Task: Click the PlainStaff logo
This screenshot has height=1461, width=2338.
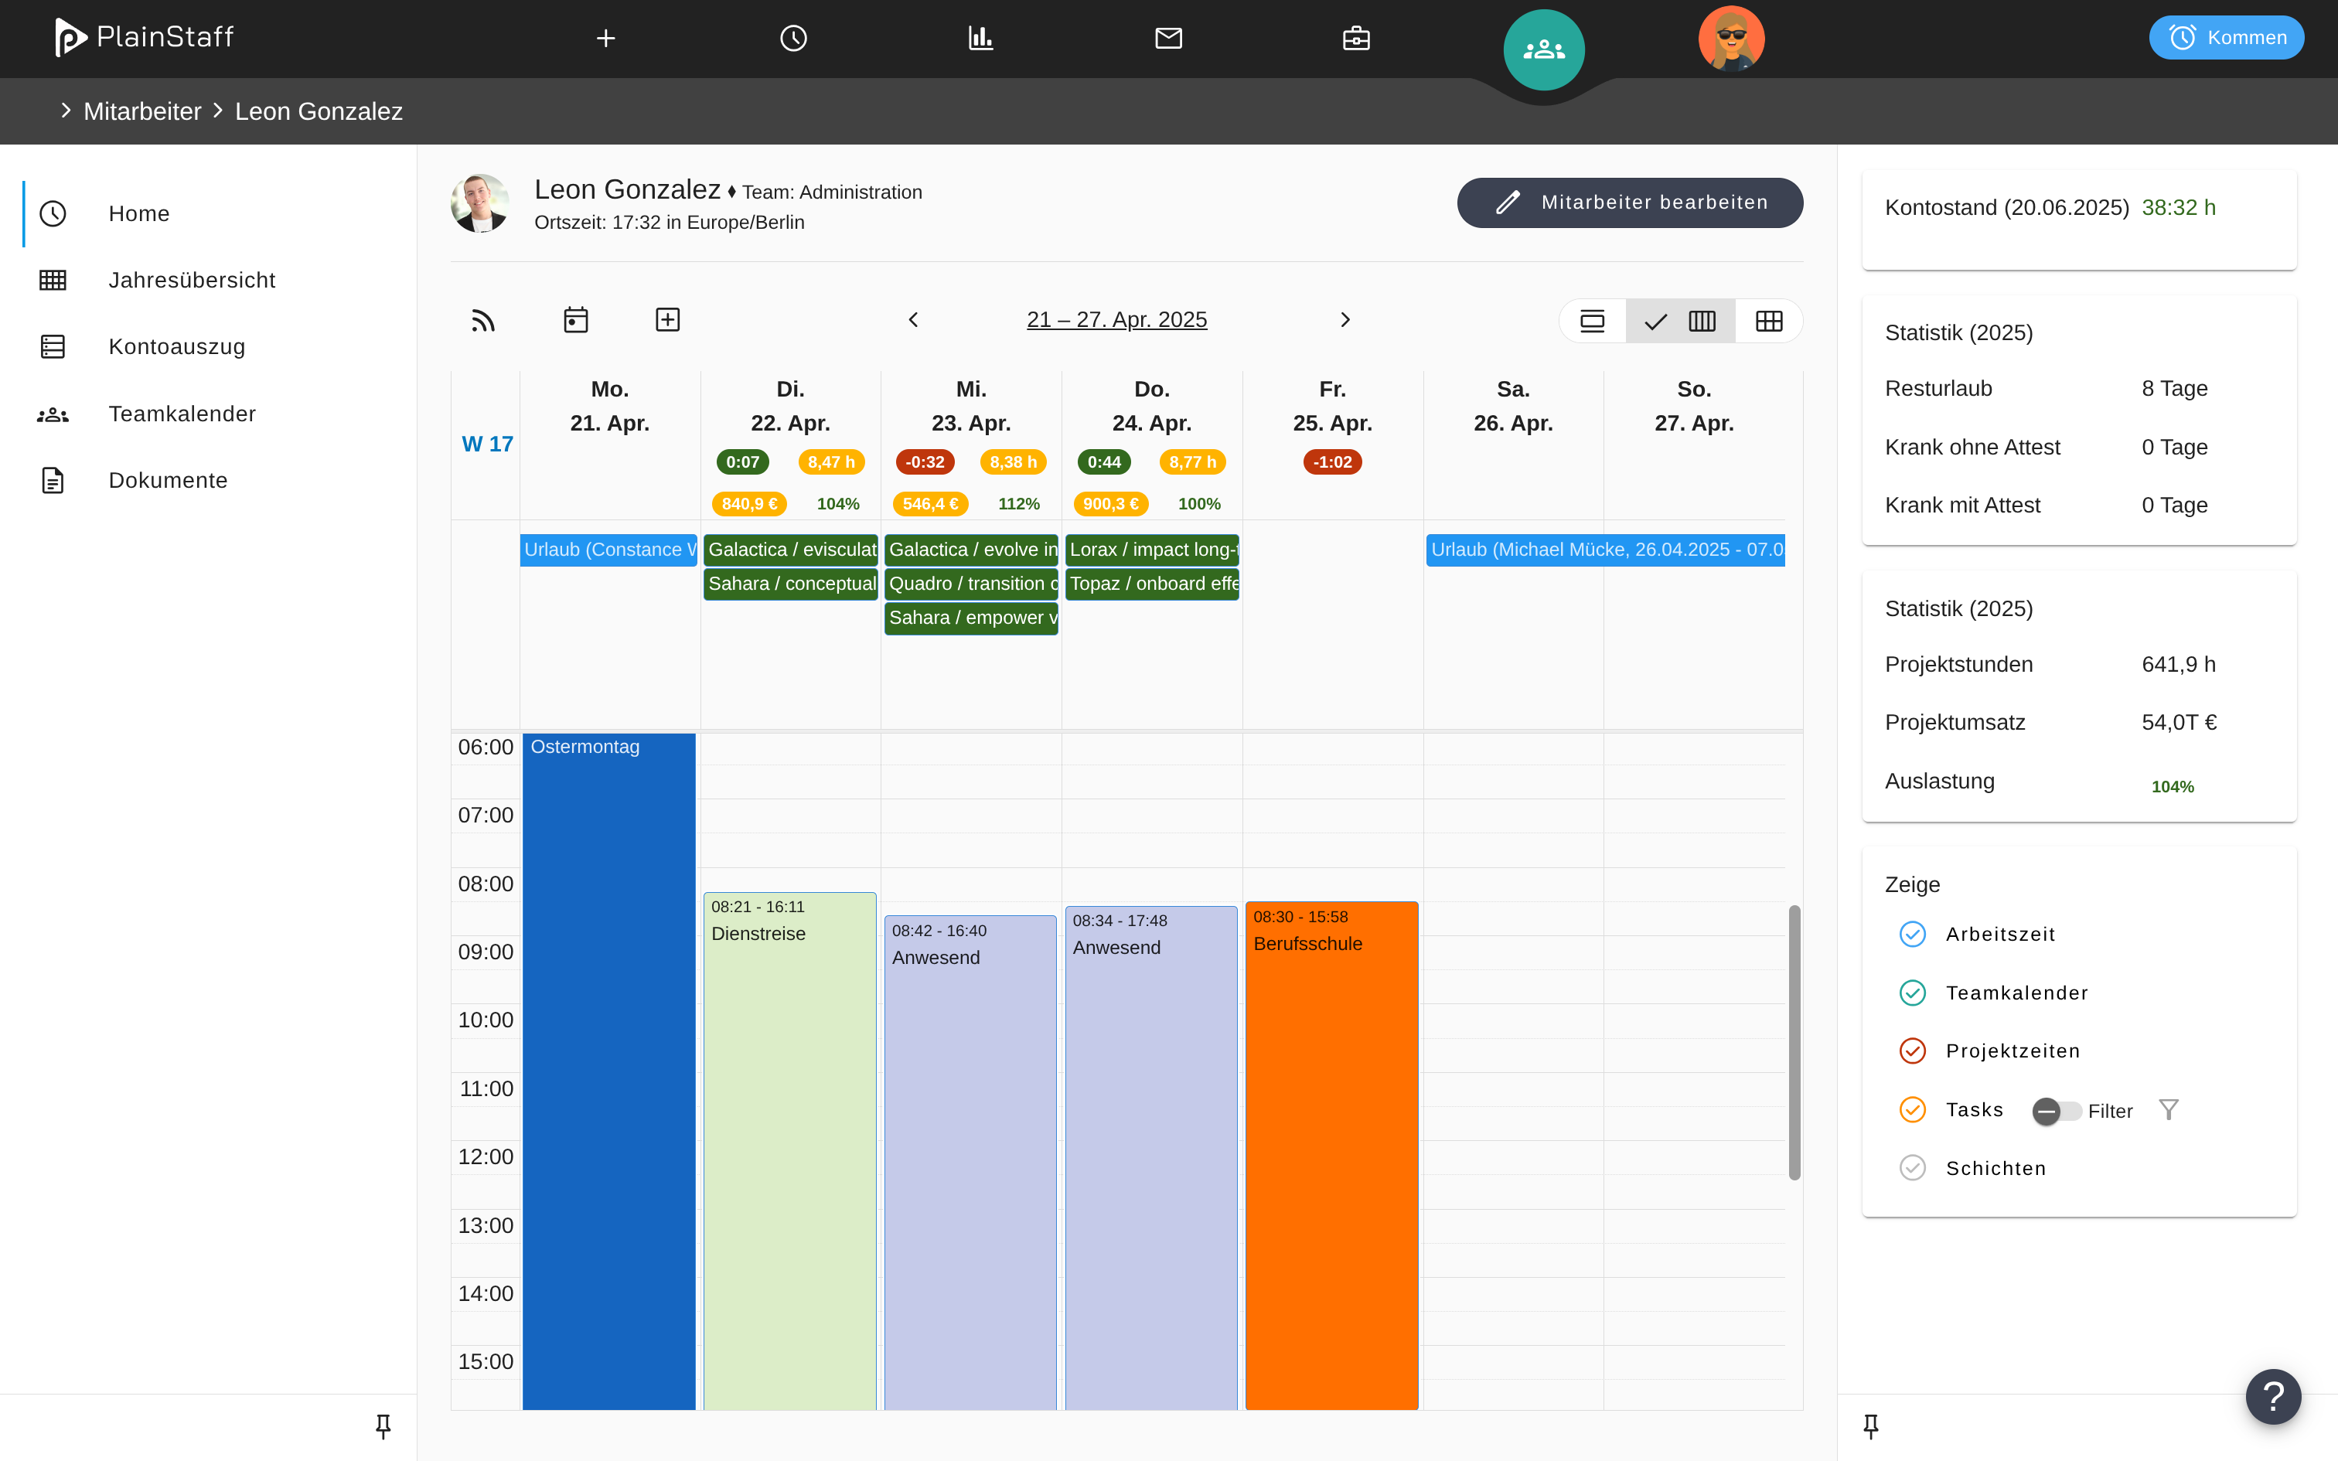Action: (144, 38)
